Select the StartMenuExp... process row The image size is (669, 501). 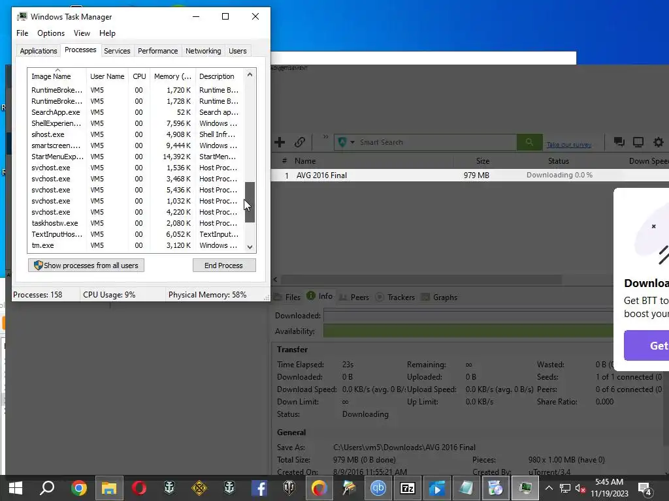(x=135, y=157)
